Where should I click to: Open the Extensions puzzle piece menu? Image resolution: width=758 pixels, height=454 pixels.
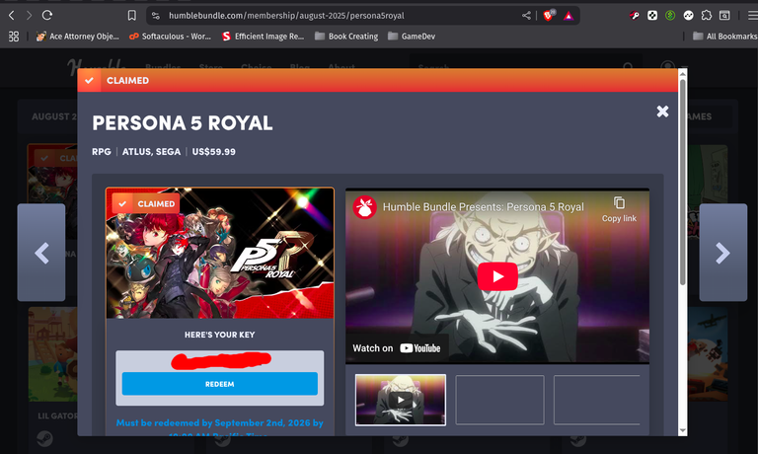coord(707,16)
